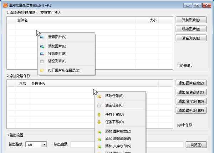214x153 pixels.
Task: Click the remove image icon in context menu
Action: (42, 54)
